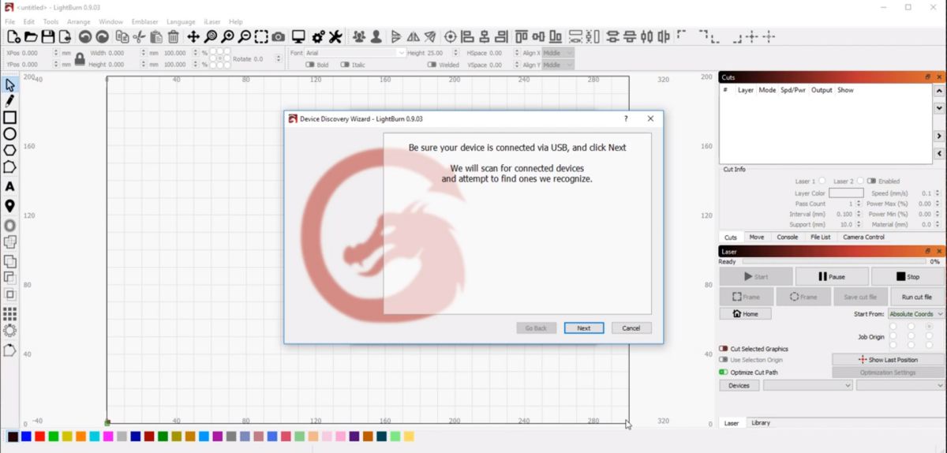Click Cancel in Device Discovery Wizard
This screenshot has height=453, width=947.
click(631, 328)
